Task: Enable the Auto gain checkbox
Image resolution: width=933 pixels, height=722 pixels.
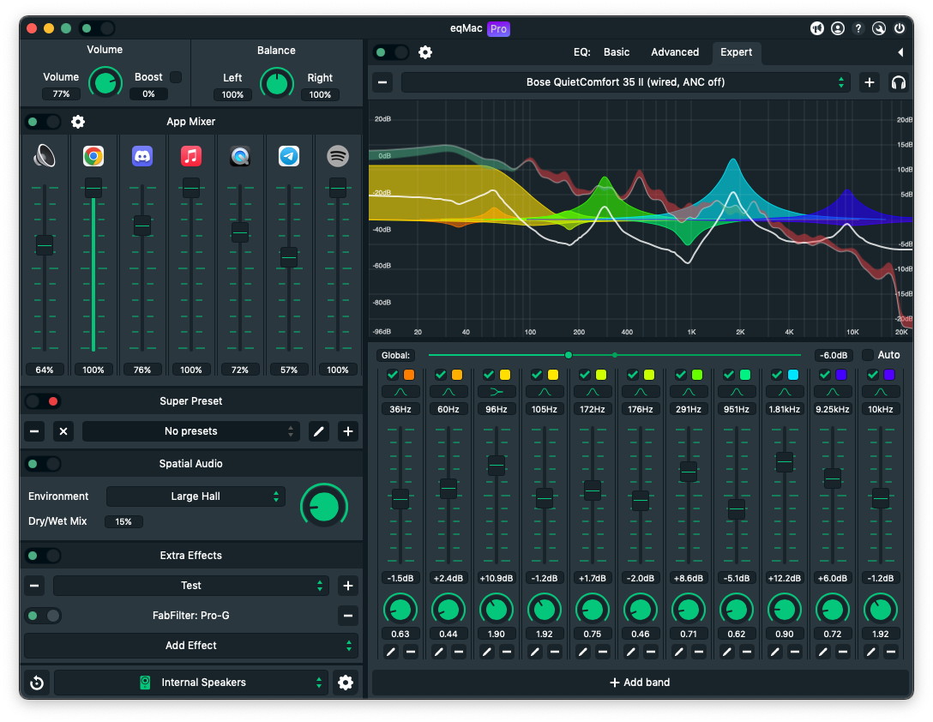Action: [868, 355]
